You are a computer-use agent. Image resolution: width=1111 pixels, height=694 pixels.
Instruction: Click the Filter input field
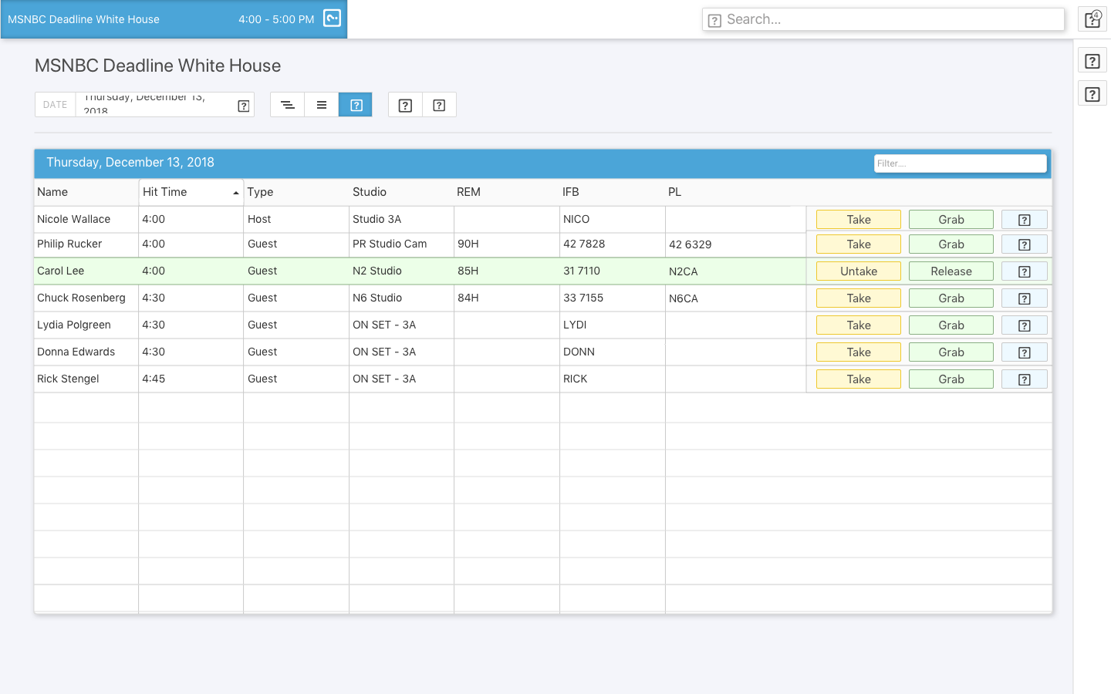(x=960, y=163)
